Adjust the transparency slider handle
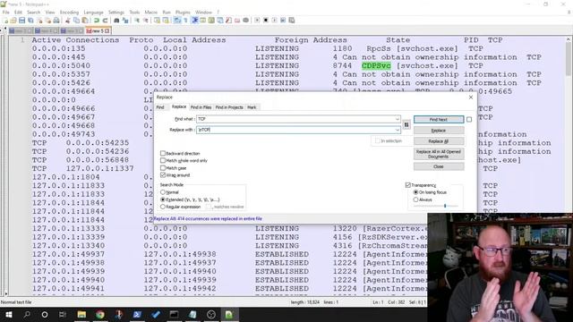Screen dimensions: 573x322 tap(445, 206)
